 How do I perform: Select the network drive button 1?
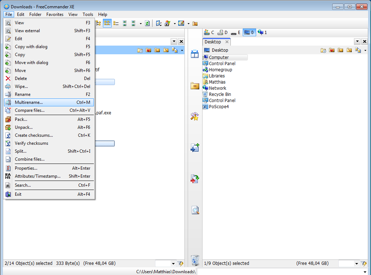(x=262, y=32)
